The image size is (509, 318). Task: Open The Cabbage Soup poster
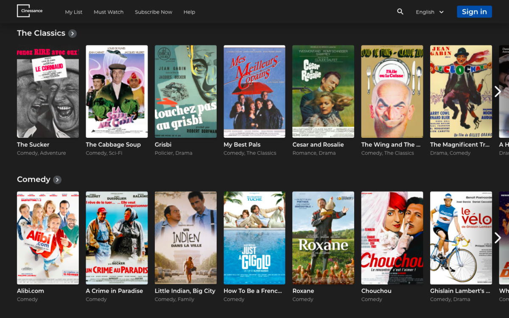click(117, 92)
